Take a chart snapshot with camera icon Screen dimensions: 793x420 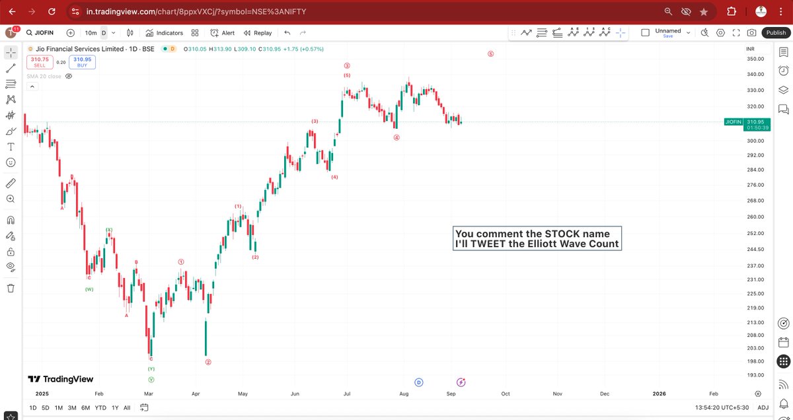pos(752,32)
